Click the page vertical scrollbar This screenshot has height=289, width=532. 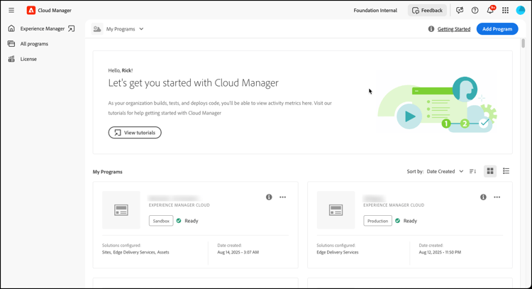point(523,44)
